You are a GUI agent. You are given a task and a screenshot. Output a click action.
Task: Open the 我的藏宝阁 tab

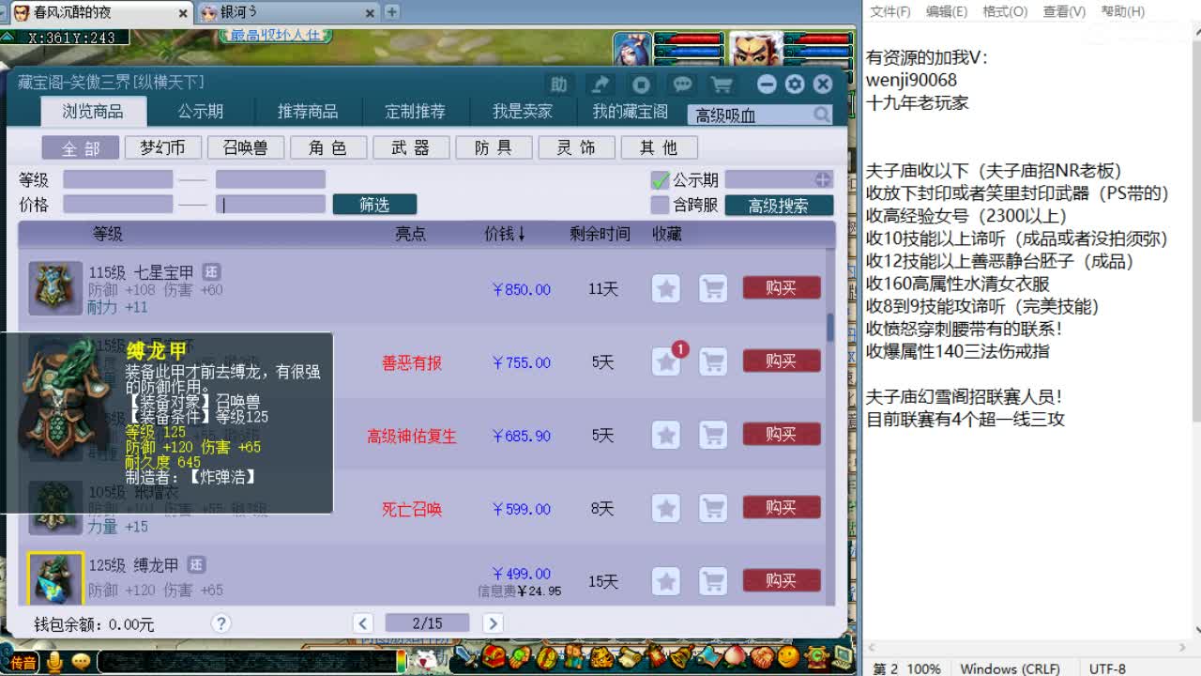630,112
